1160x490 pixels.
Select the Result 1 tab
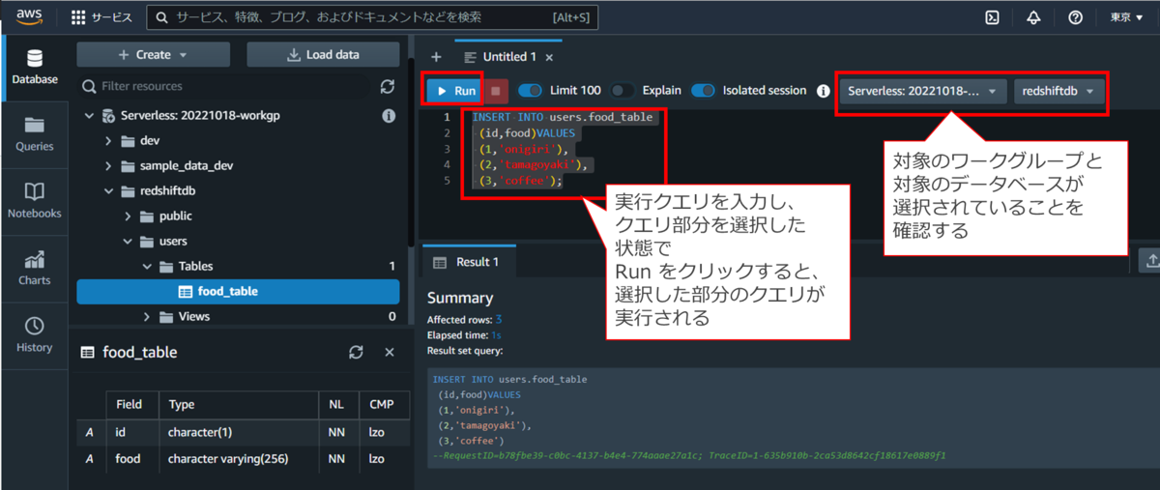[x=469, y=262]
